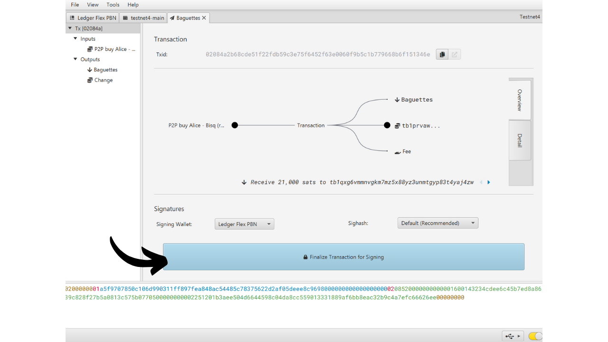Close the Baguettes tab
This screenshot has width=608, height=342.
(x=204, y=18)
